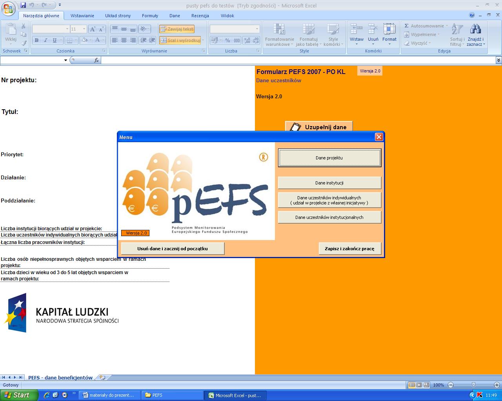Insert new worksheet tab icon
502x401 pixels.
[x=102, y=378]
